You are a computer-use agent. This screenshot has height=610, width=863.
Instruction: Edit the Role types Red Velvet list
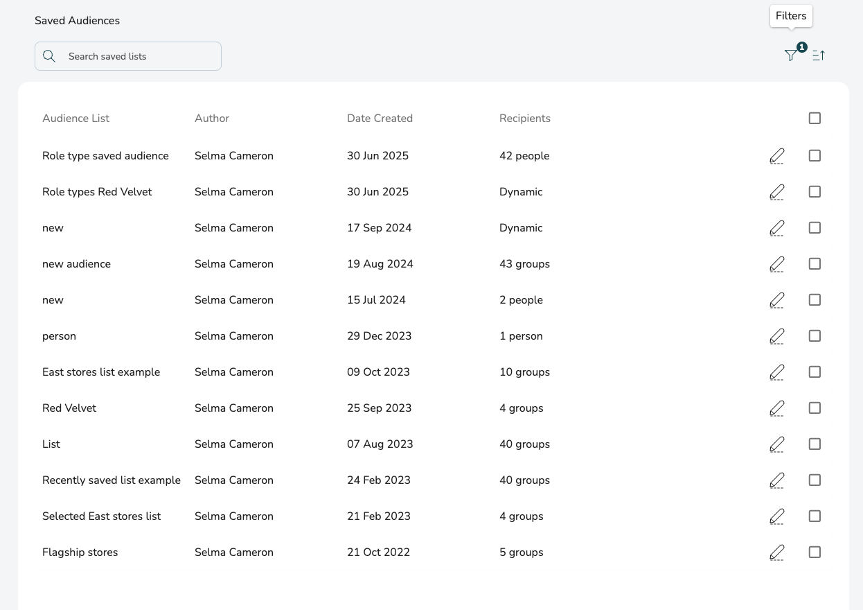(777, 192)
